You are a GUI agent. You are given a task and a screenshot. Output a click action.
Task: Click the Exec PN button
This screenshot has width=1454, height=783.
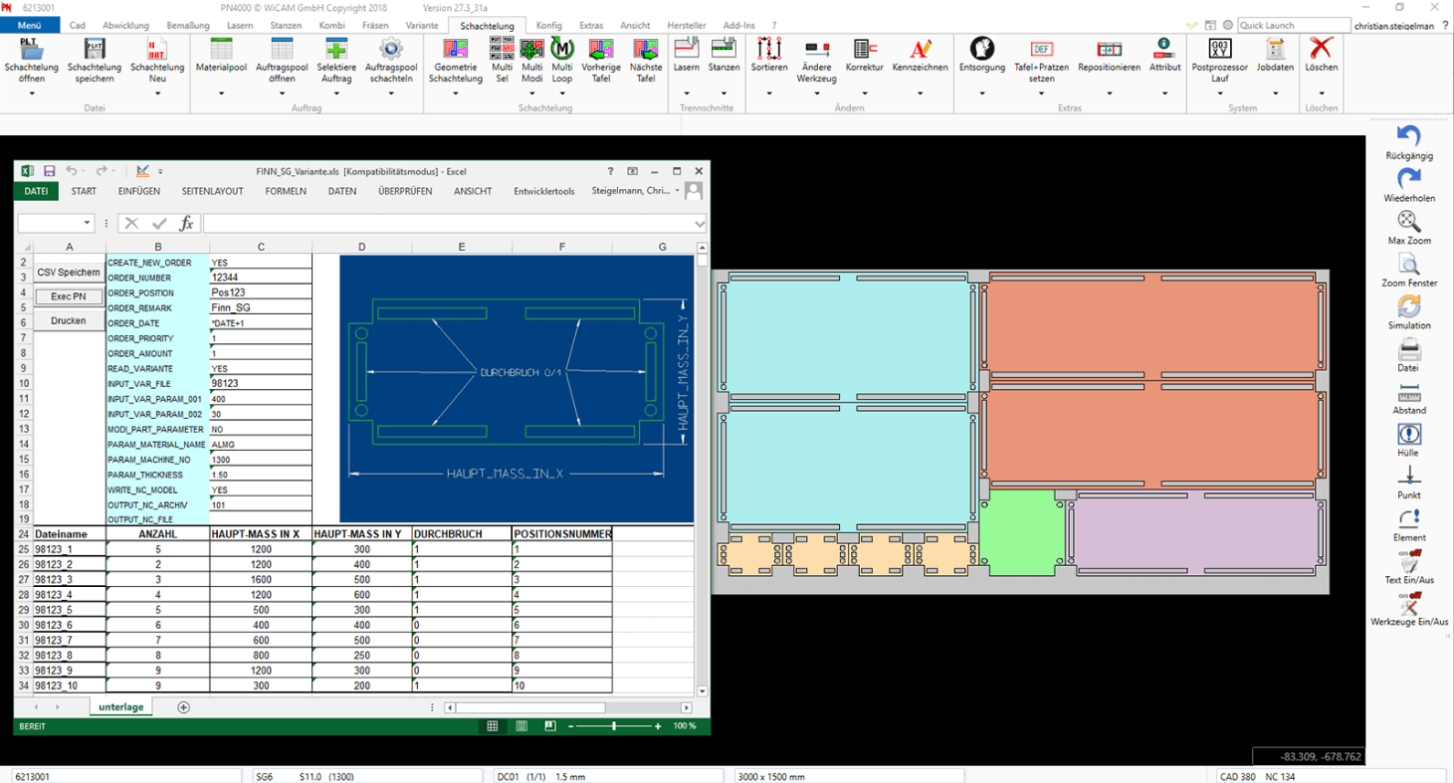click(x=69, y=296)
